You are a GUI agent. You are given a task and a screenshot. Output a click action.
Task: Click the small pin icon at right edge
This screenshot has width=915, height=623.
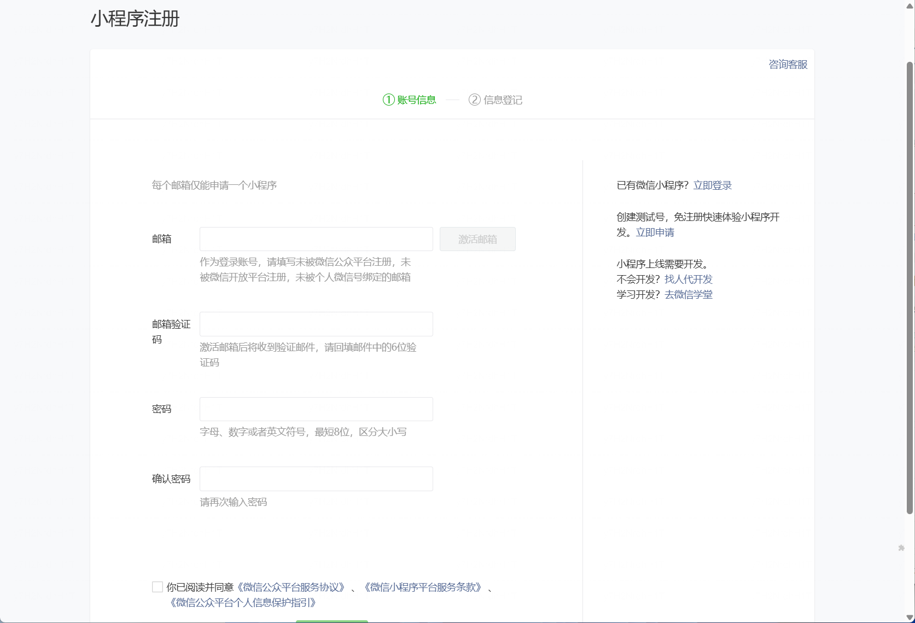point(901,548)
